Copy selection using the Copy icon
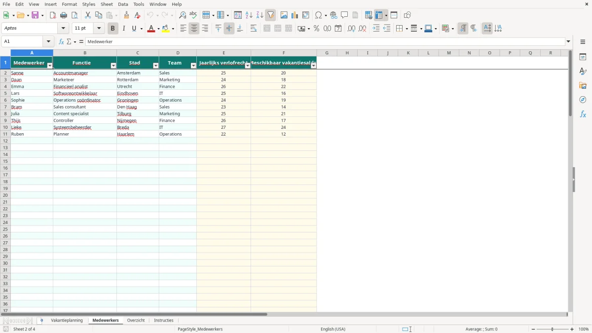 click(99, 15)
